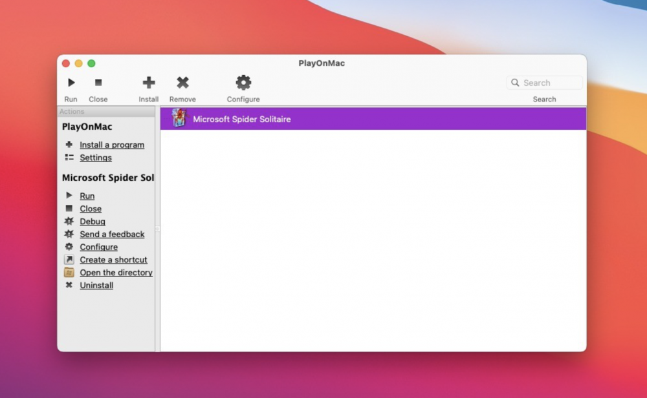
Task: Click plus icon beside Install a program
Action: [x=69, y=145]
